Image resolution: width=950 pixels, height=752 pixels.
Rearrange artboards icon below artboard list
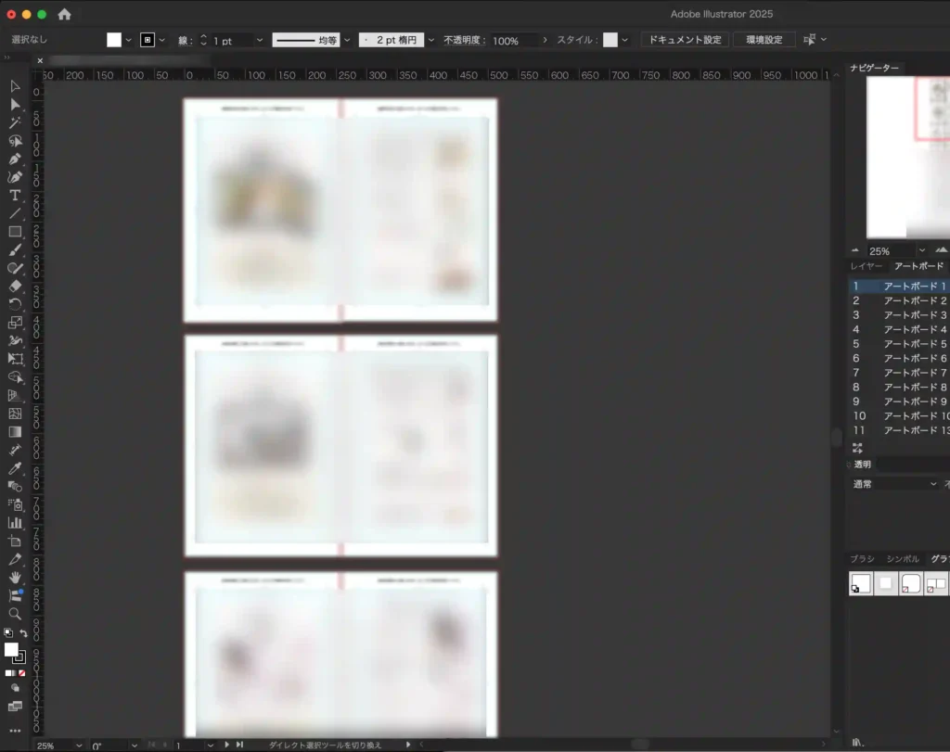(x=857, y=448)
